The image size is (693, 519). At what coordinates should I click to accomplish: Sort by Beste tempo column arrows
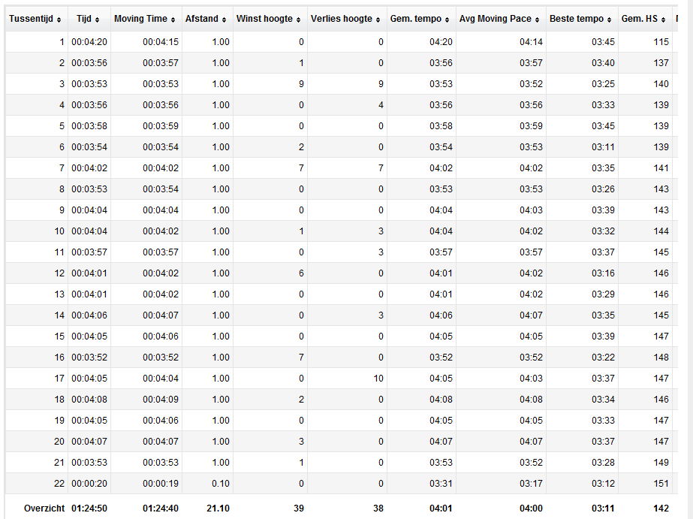609,20
